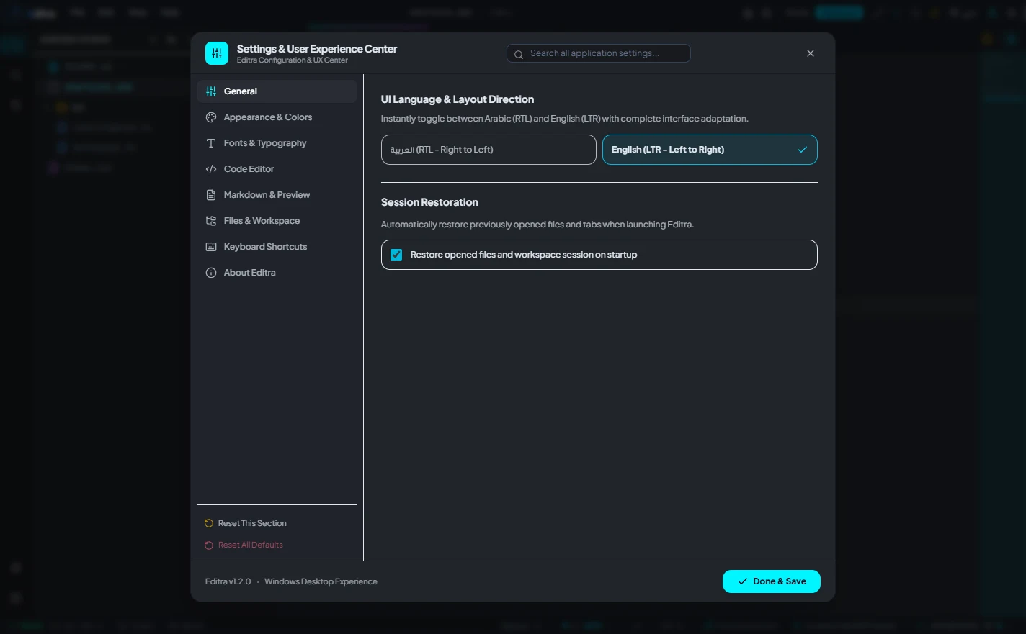Open Markdown & Preview settings
Screen dimensions: 1026x634
(277, 195)
